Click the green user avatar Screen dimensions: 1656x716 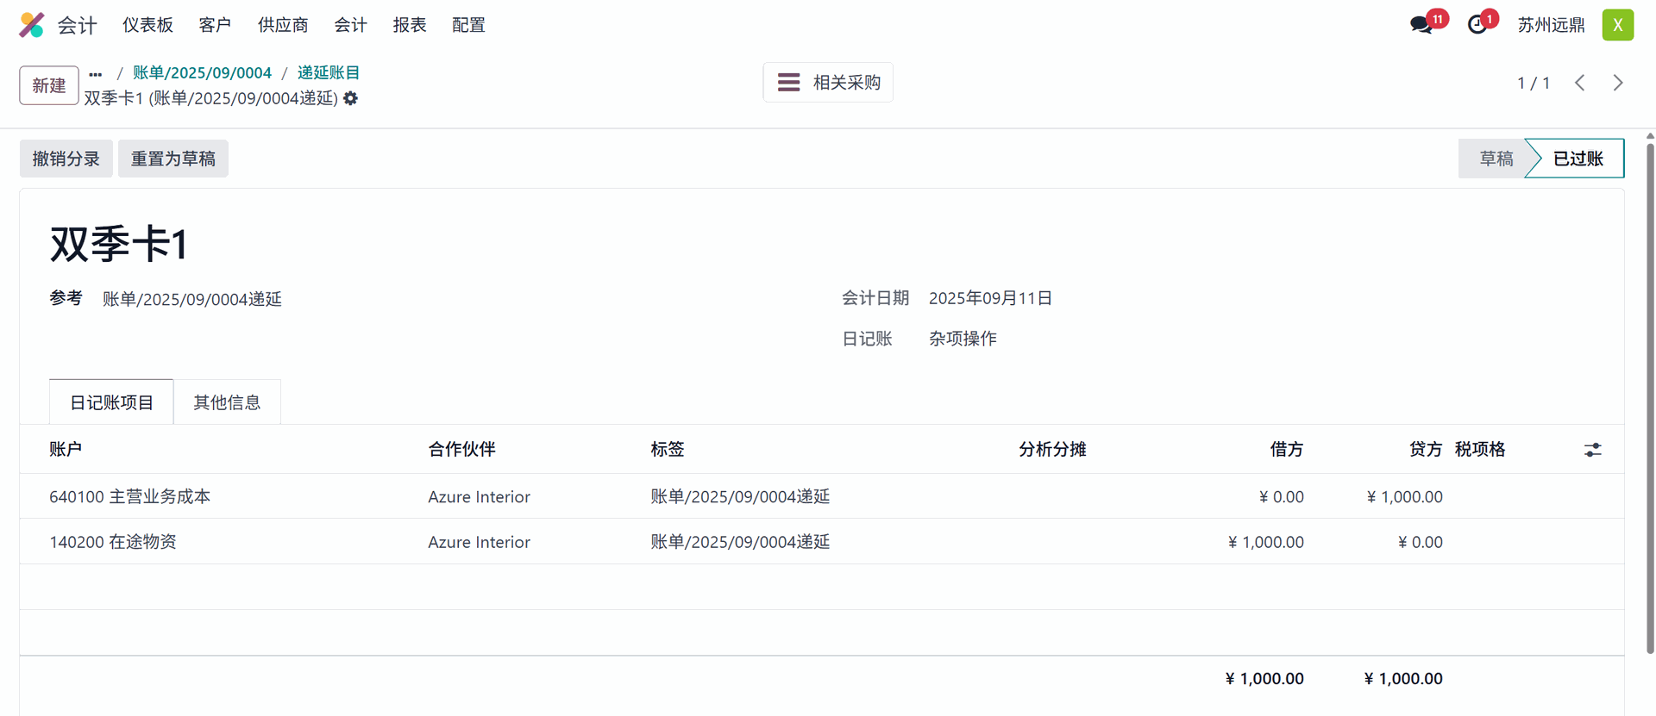1617,25
